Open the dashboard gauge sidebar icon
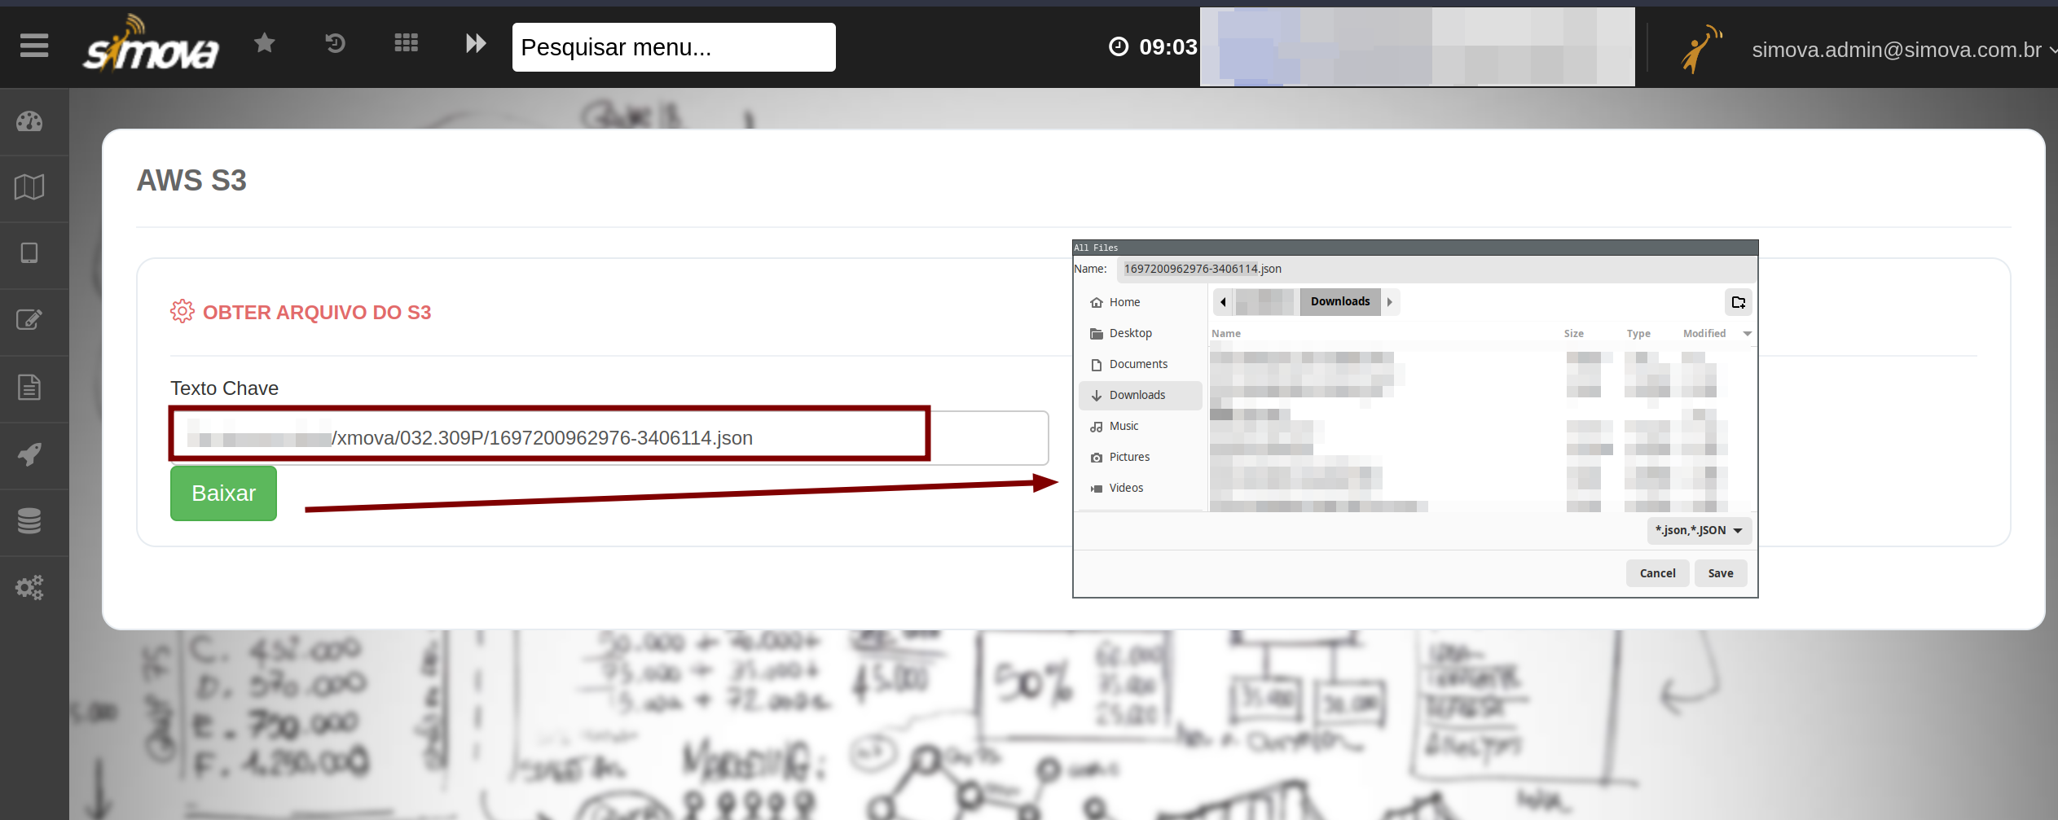Viewport: 2058px width, 820px height. [x=30, y=122]
